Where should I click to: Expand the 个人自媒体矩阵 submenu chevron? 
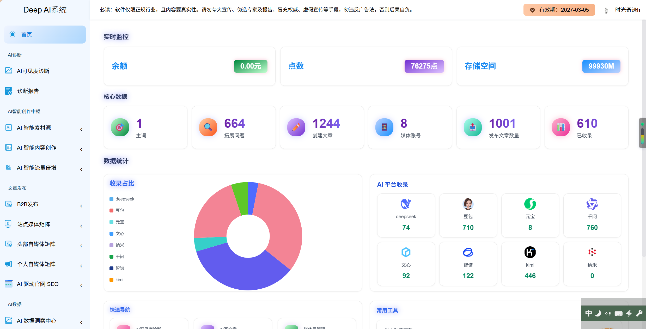point(81,266)
